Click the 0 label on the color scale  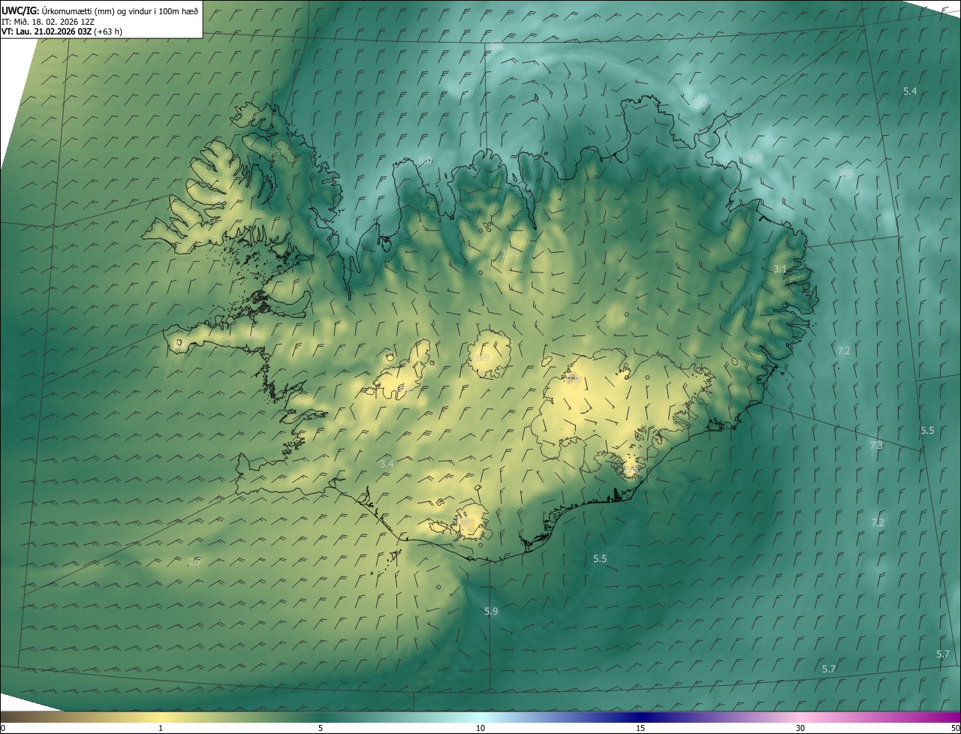point(3,729)
